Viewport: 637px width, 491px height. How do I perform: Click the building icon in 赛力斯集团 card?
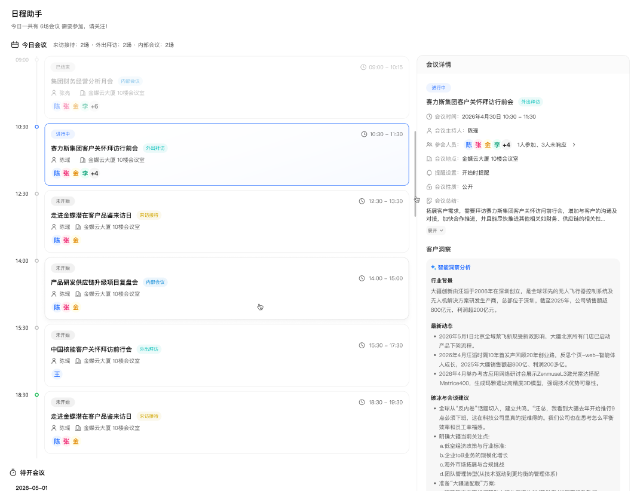82,159
